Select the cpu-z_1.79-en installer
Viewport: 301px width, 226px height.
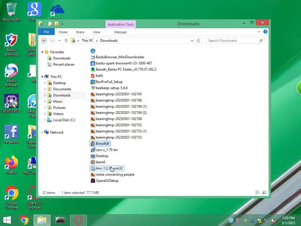pos(104,150)
